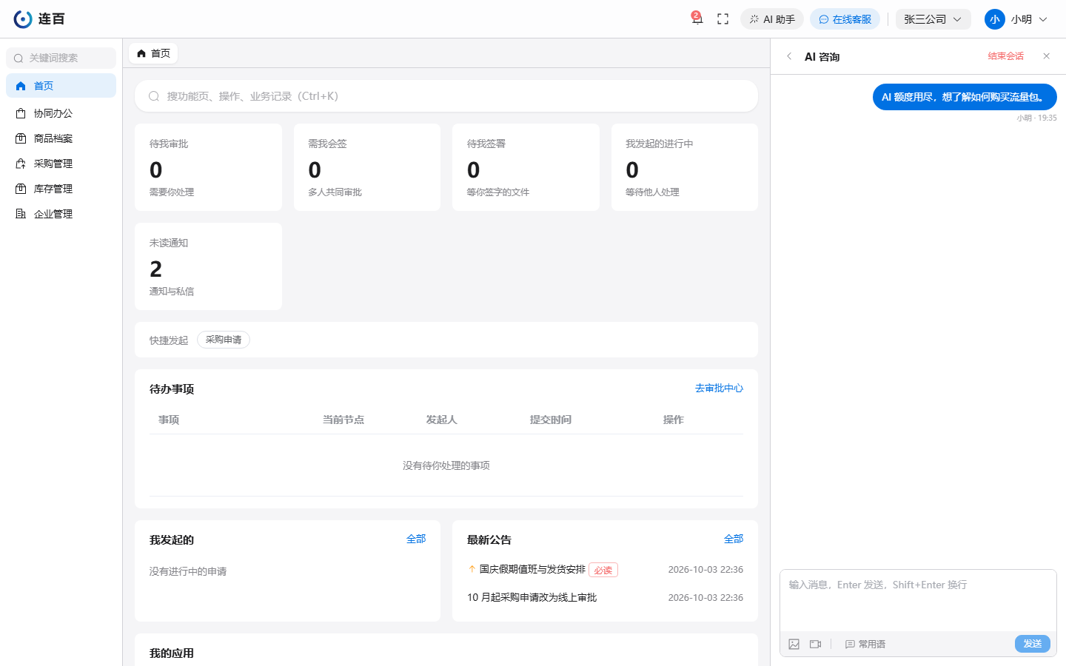Expand the 张三公司 company dropdown
Screen dimensions: 1066x666
(933, 19)
